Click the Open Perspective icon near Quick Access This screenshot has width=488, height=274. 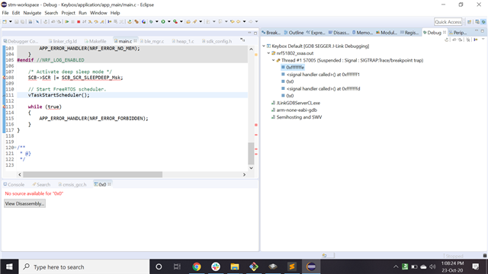(470, 22)
